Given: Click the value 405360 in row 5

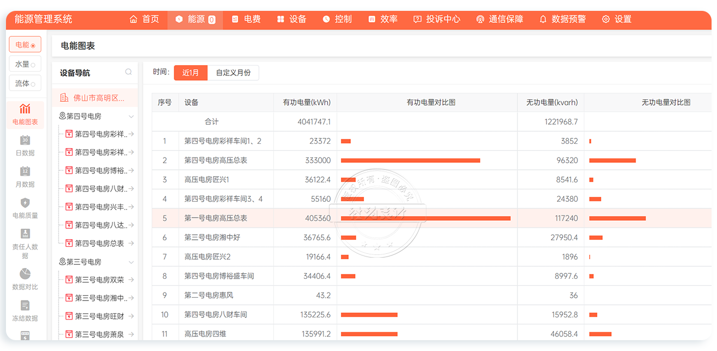Looking at the screenshot, I should (318, 218).
